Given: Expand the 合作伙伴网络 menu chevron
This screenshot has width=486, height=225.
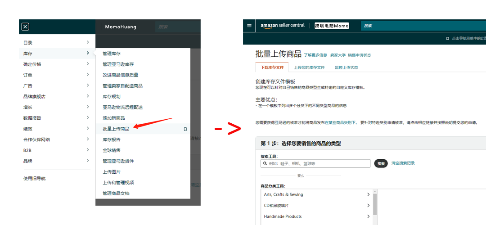Looking at the screenshot, I should pyautogui.click(x=88, y=139).
